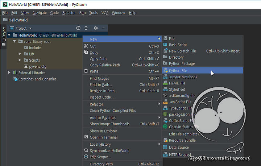Collapse the venv folder arrow
The height and width of the screenshot is (166, 261).
click(14, 41)
